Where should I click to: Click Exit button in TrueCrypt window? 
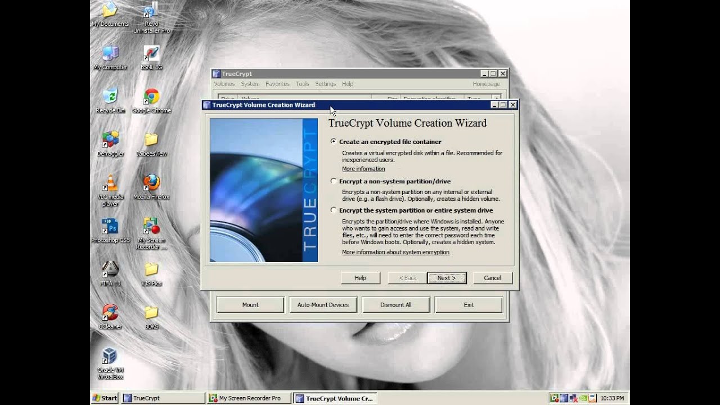pos(469,305)
